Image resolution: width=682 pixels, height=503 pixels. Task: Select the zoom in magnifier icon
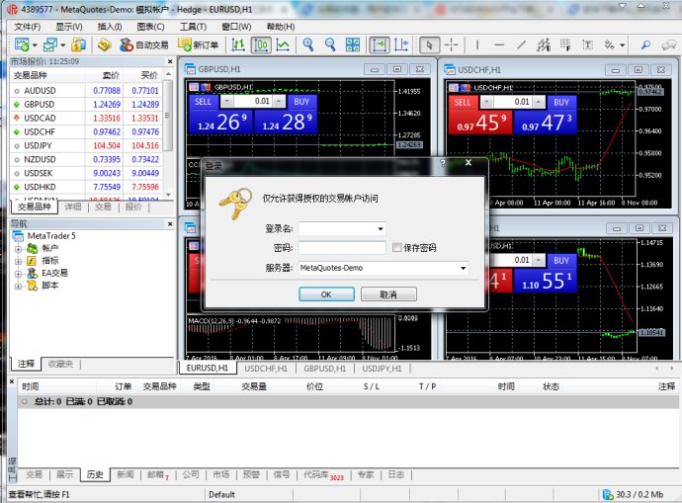pos(308,44)
